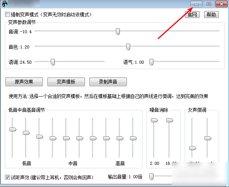Click the 音调 pitch slider handle
The height and width of the screenshot is (187, 229).
click(x=118, y=31)
